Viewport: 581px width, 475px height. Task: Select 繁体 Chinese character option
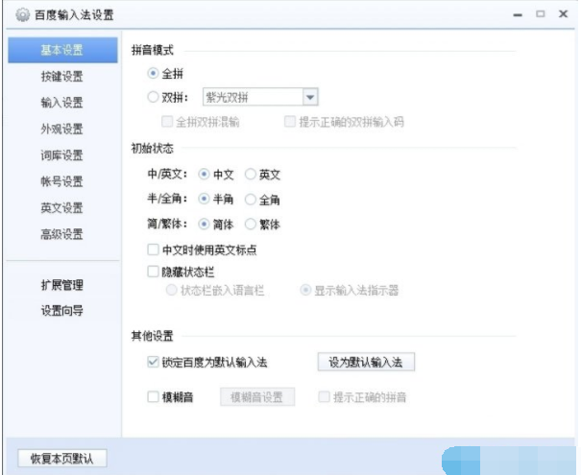pyautogui.click(x=251, y=225)
